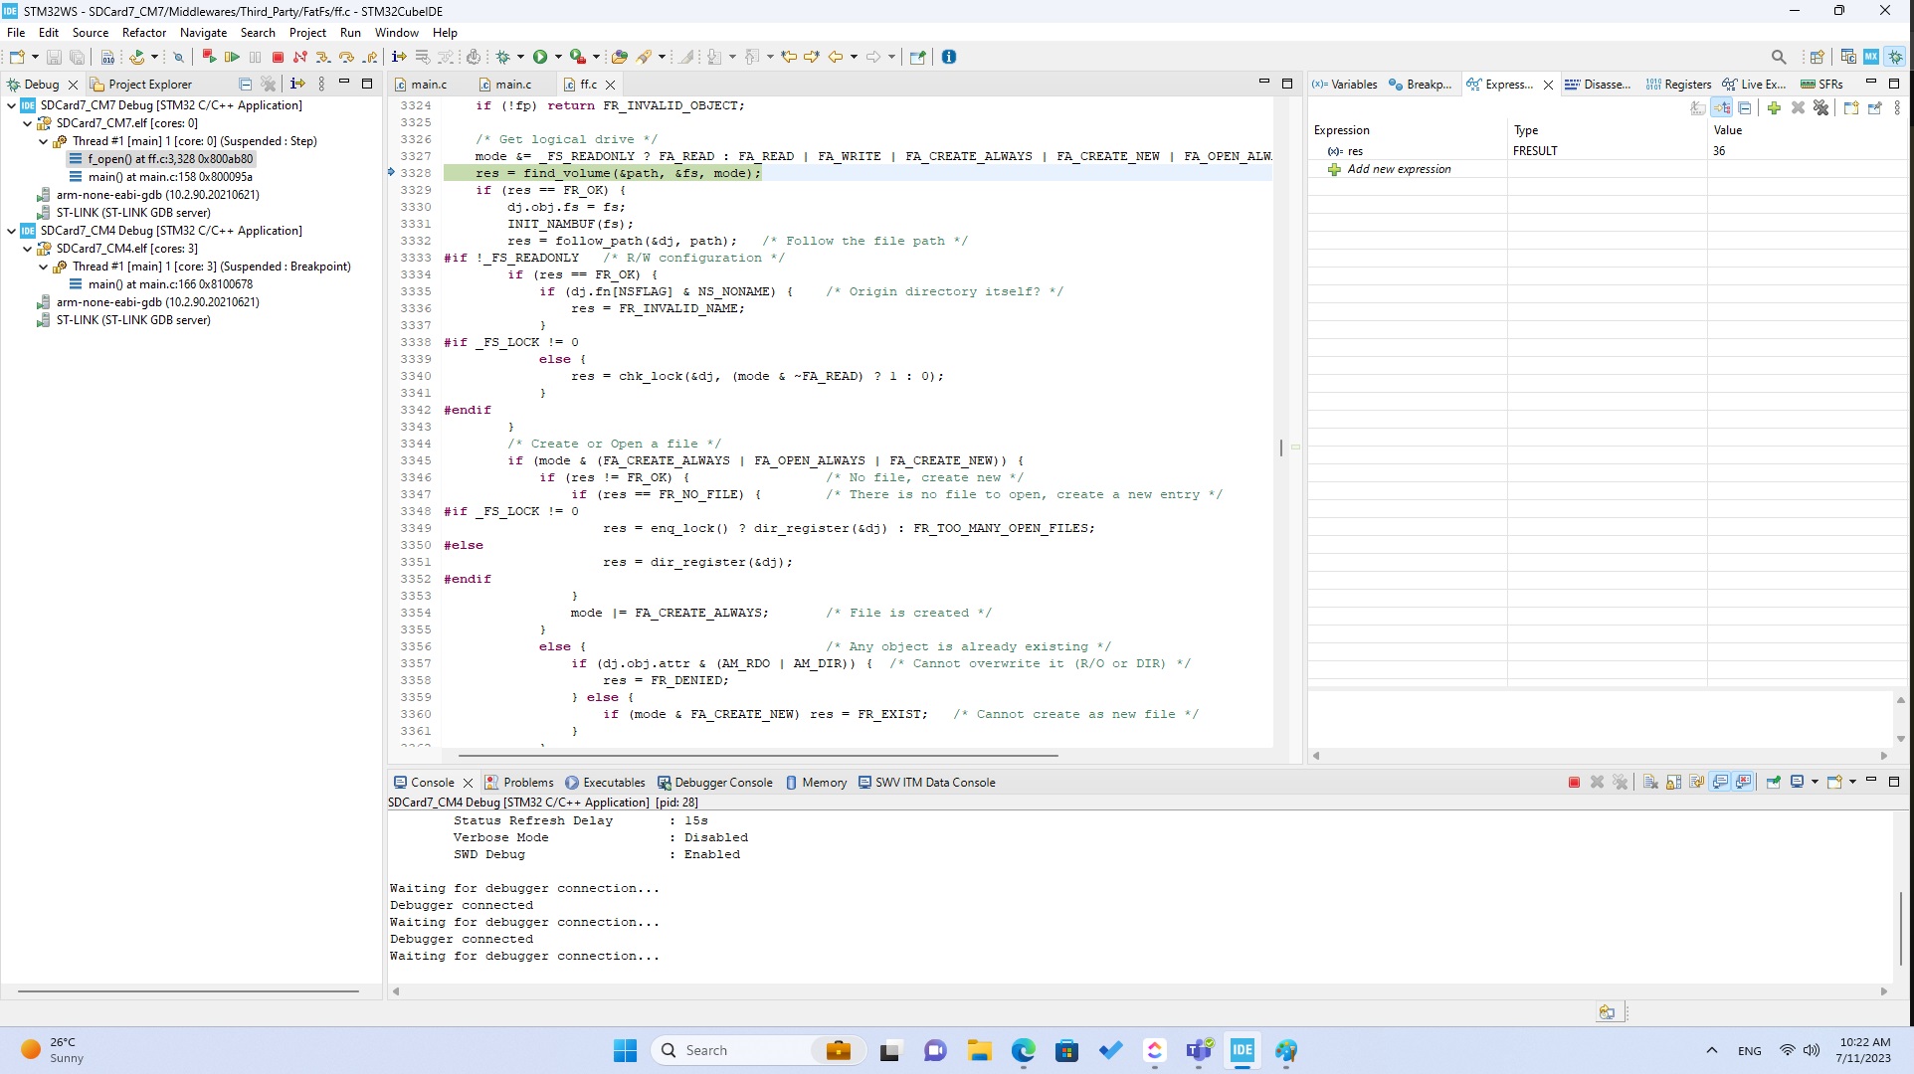Disable Show Console When Standard Out Changes

(x=1718, y=783)
